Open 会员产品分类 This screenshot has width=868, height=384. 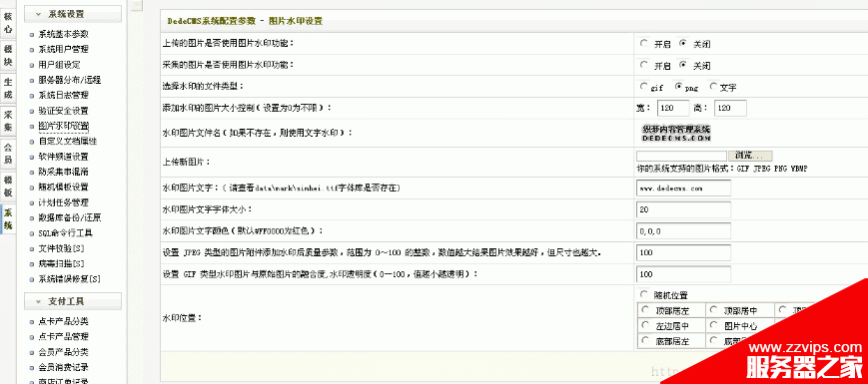(x=63, y=352)
